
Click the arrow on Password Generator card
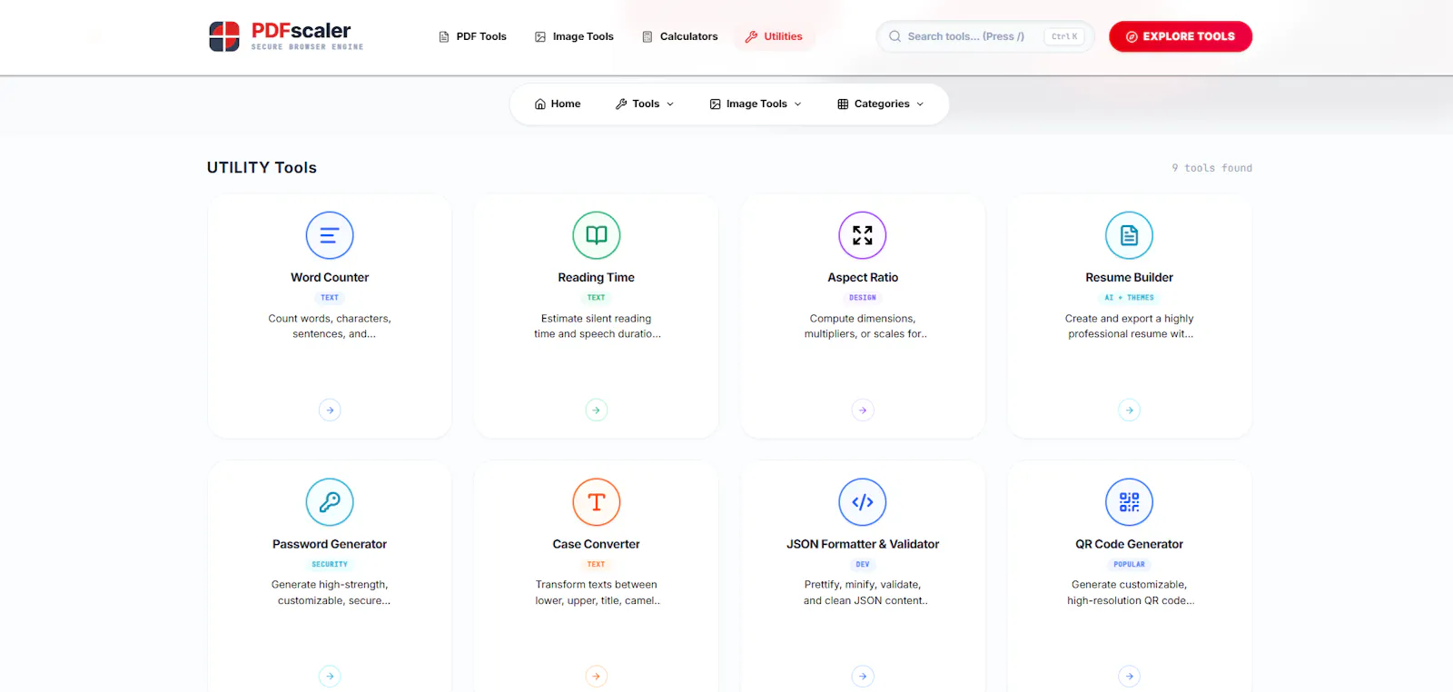coord(330,677)
